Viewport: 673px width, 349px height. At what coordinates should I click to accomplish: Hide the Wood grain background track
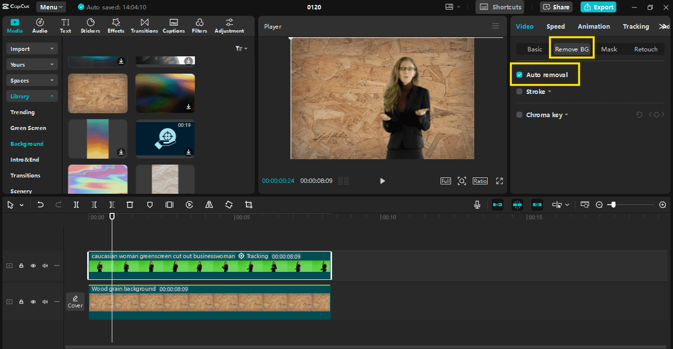[33, 302]
